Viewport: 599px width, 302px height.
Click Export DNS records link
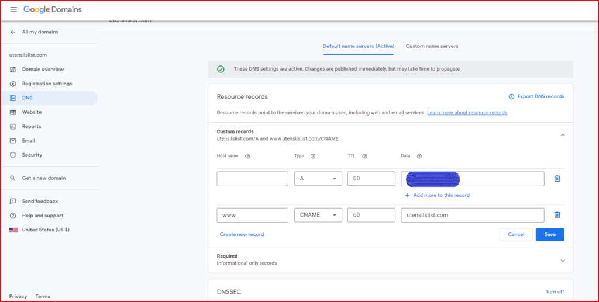[541, 96]
